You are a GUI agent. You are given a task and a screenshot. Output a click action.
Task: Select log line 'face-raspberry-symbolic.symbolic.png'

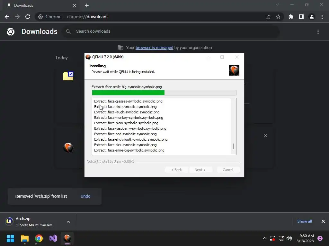click(130, 128)
